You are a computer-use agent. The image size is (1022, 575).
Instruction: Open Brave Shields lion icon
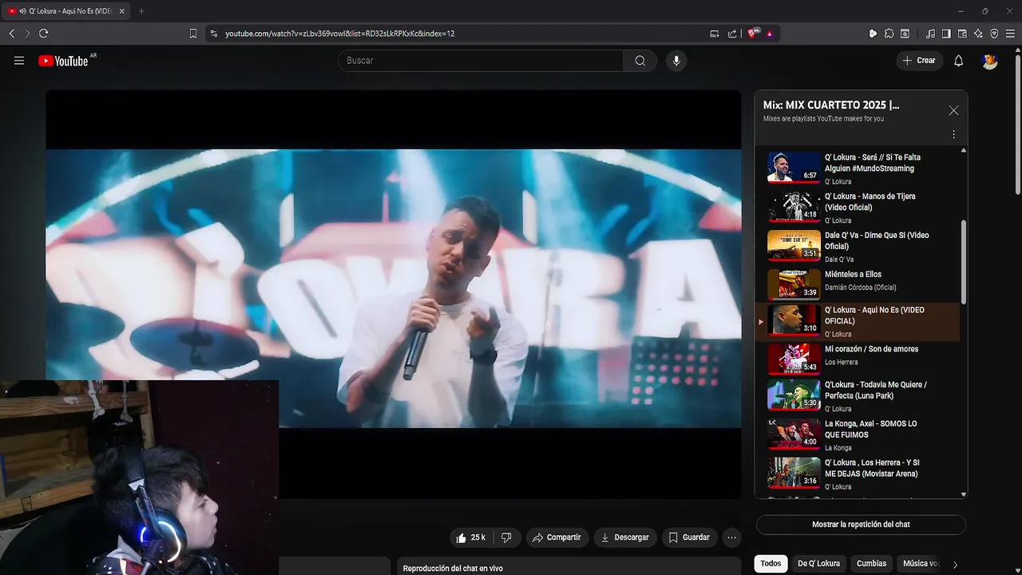coord(754,34)
